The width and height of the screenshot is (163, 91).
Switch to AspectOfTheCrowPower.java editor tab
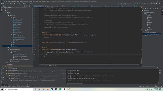click(x=53, y=6)
